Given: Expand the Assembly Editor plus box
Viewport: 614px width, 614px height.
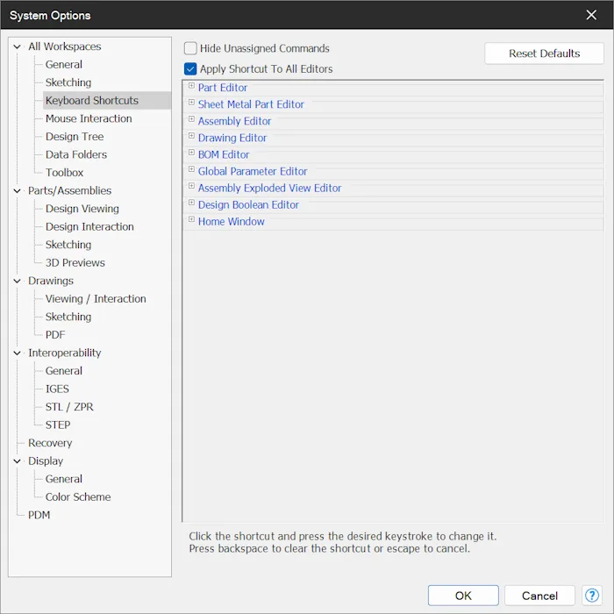Looking at the screenshot, I should tap(191, 119).
